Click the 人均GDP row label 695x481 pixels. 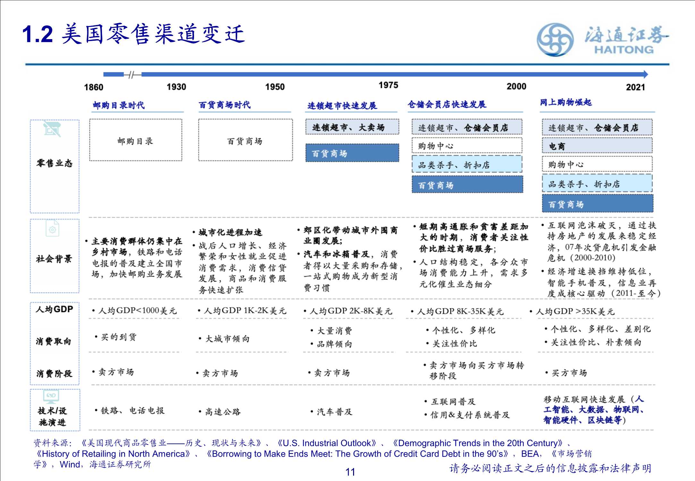point(54,309)
